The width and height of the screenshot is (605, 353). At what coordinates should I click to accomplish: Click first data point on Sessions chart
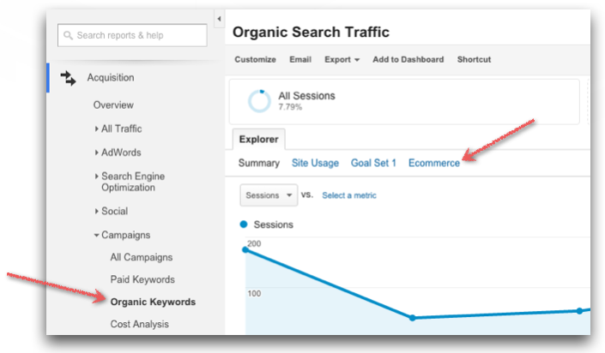click(x=245, y=249)
